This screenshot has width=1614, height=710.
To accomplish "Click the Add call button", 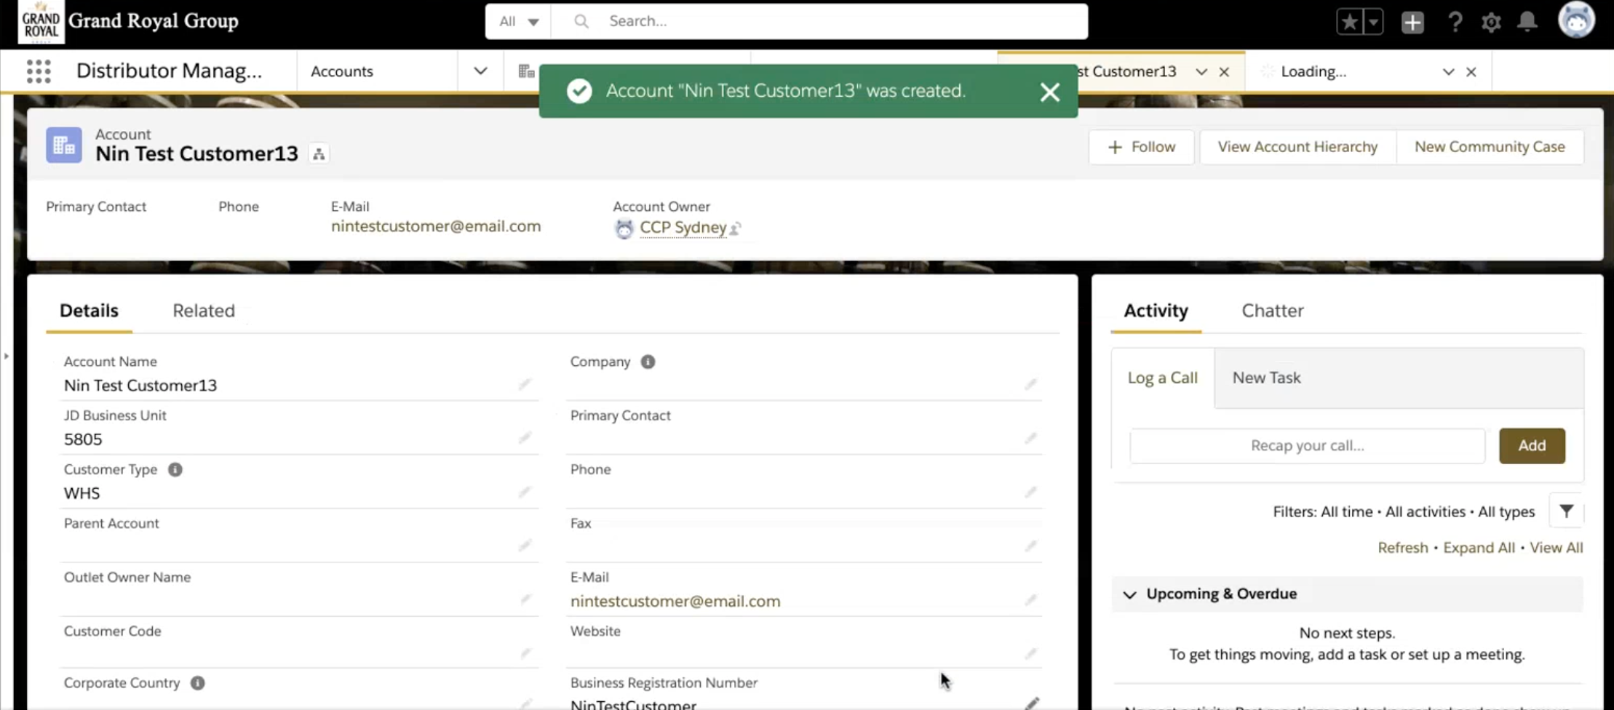I will (1532, 446).
